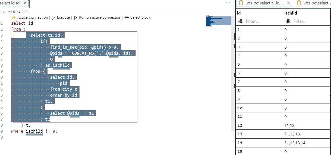331x155 pixels.
Task: Open the select id.sql tab
Action: point(11,3)
